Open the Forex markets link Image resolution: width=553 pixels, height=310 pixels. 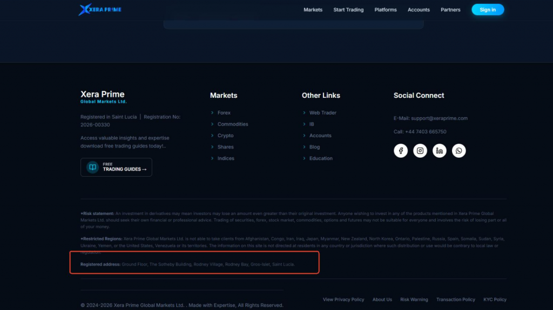(x=224, y=112)
